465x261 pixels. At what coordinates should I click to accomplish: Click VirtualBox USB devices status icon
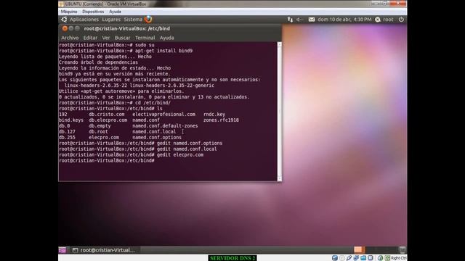click(x=349, y=258)
